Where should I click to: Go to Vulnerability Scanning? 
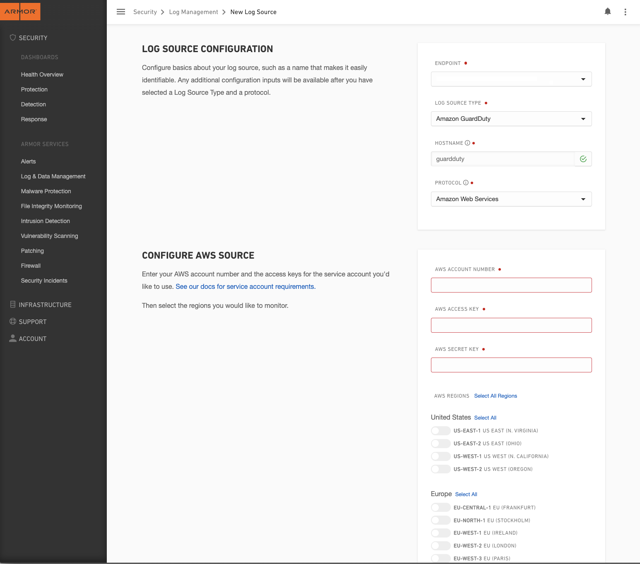tap(50, 236)
